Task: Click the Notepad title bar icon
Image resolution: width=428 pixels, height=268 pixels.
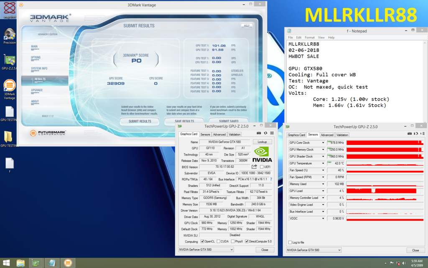Action: (x=289, y=31)
